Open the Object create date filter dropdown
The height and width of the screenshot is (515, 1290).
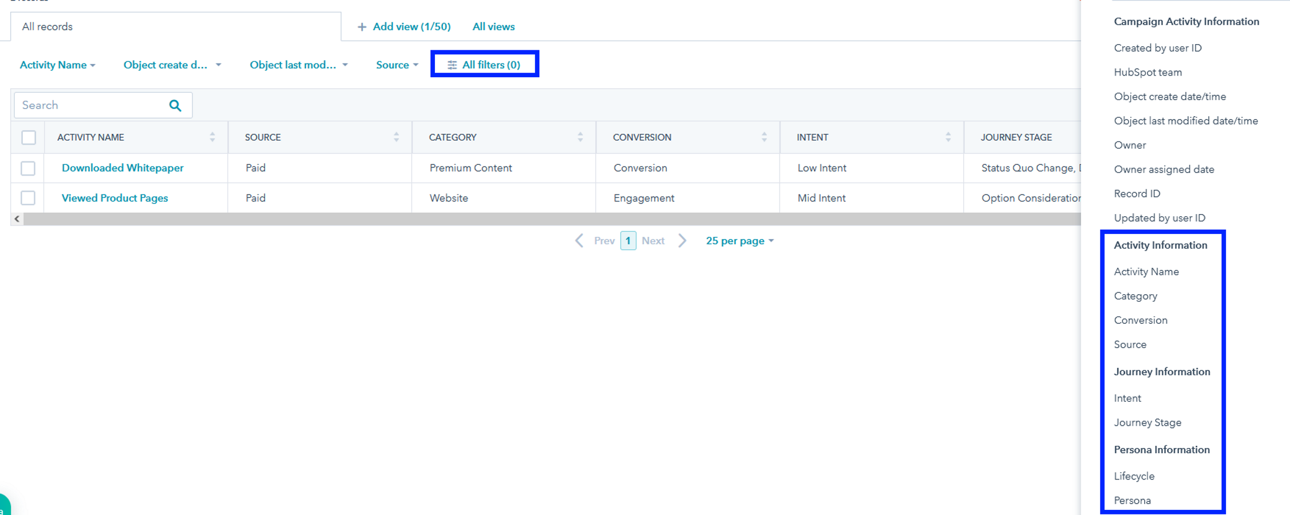tap(172, 65)
